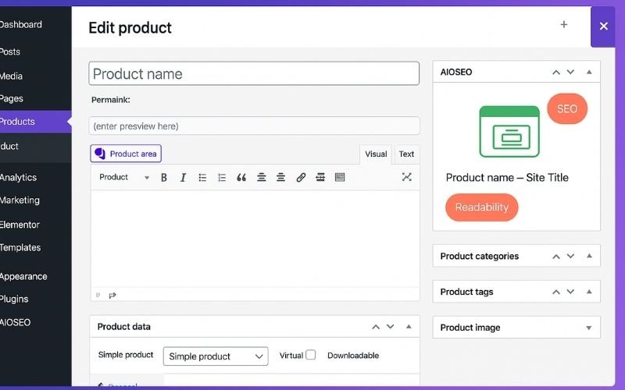This screenshot has height=390, width=625.
Task: Click the orange SEO score badge
Action: 567,108
